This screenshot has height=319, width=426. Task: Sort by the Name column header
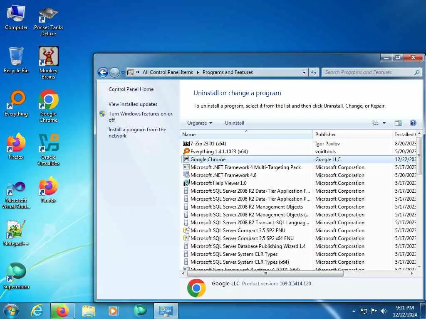click(246, 134)
